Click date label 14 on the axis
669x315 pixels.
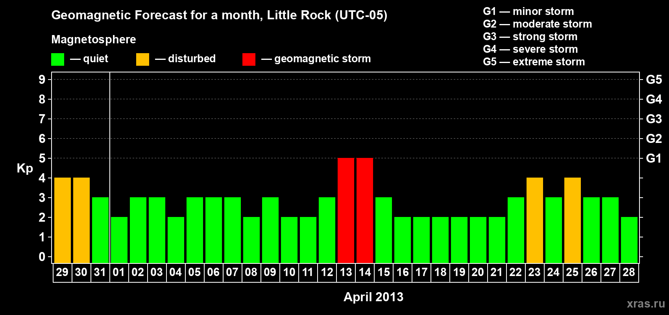365,272
